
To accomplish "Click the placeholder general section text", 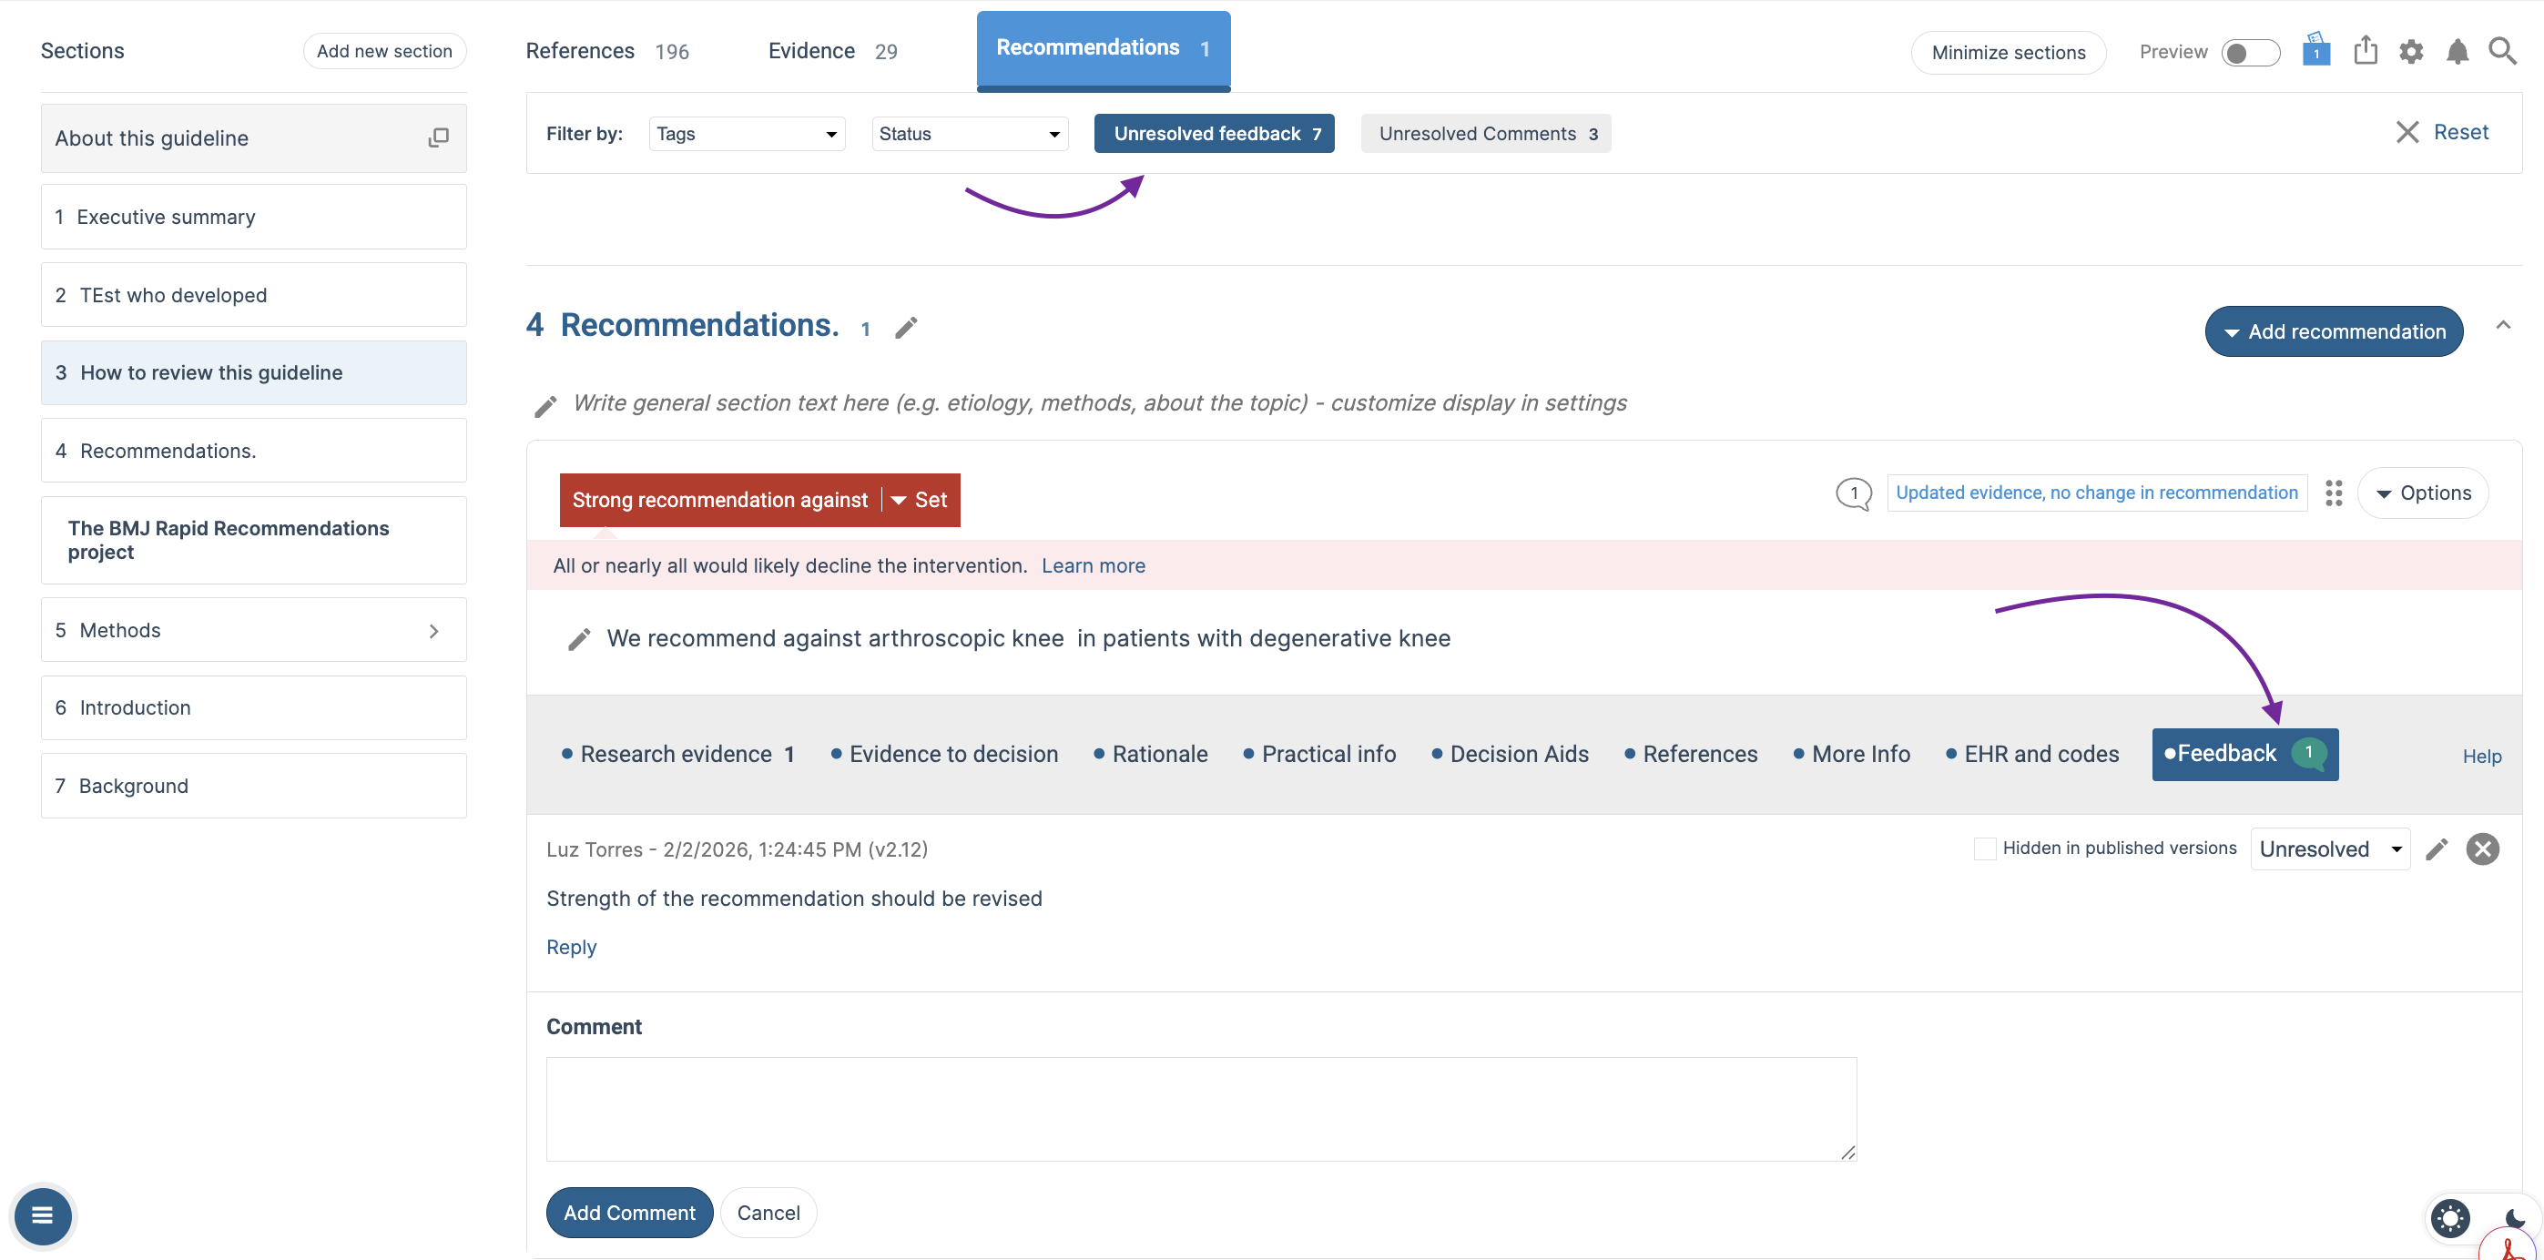I will (x=1099, y=403).
